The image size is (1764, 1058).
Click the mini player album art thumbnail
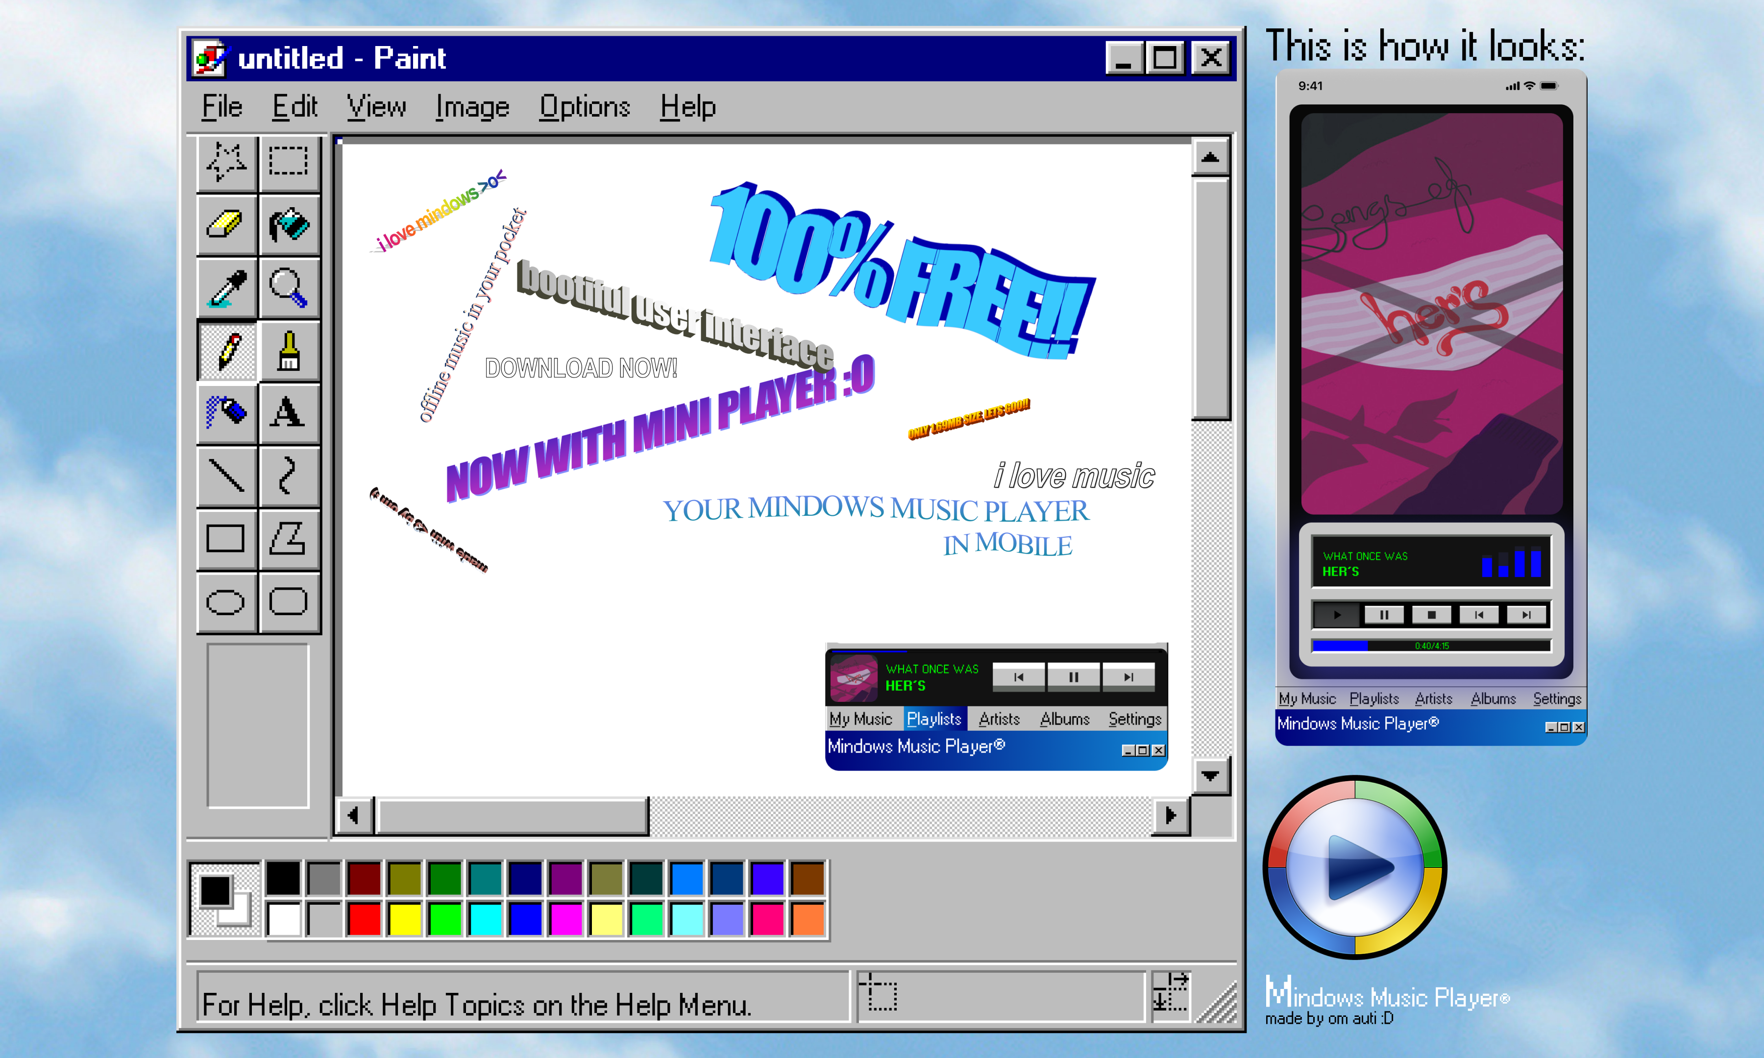pos(854,678)
